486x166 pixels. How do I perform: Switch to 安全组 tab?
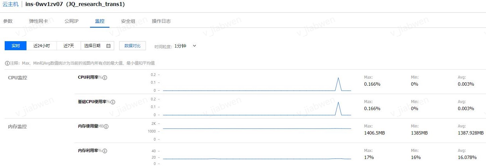[128, 21]
